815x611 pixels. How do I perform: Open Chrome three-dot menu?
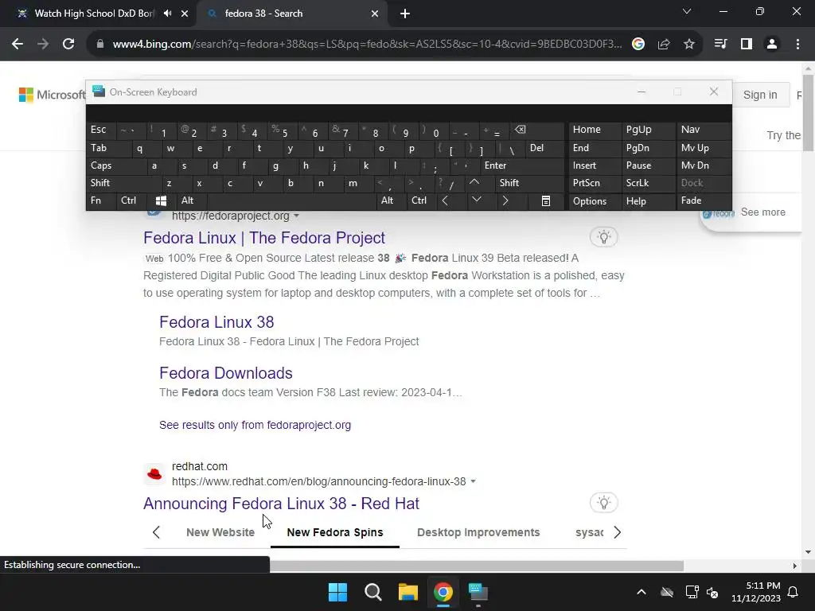click(x=797, y=45)
